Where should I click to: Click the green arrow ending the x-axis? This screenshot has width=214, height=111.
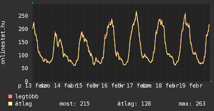pyautogui.click(x=211, y=81)
